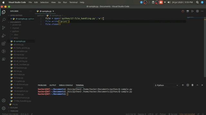
Task: Run Python file with play button
Action: [192, 11]
